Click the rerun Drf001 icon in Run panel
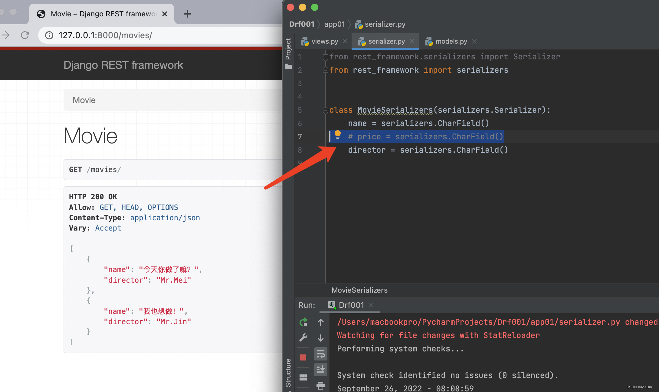659x392 pixels. pyautogui.click(x=303, y=322)
